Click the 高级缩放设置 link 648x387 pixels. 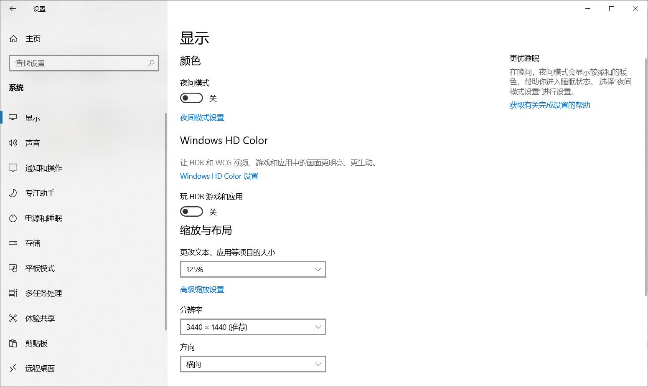(202, 290)
